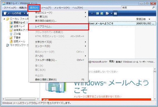This screenshot has height=107, width=158.
Task: Click the メールの作成 new mail icon
Action: [x=5, y=13]
